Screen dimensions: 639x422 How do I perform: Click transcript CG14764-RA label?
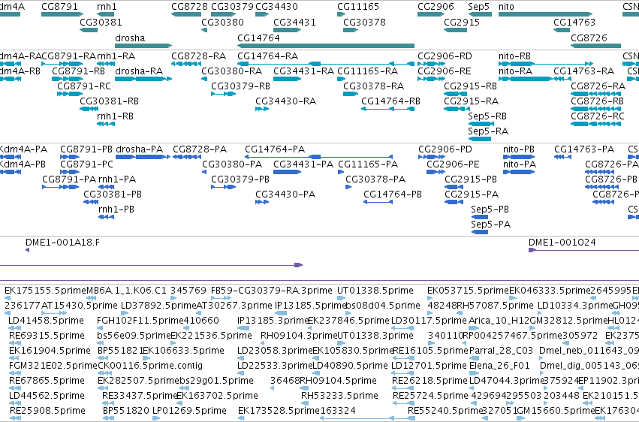268,56
